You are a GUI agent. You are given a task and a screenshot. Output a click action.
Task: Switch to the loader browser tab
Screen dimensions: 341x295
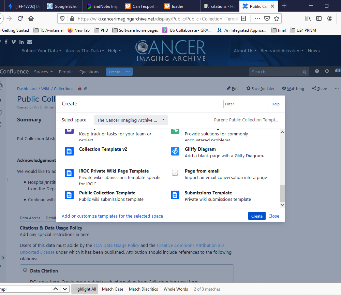click(x=180, y=6)
